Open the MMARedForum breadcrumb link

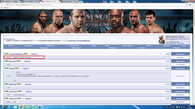point(10,39)
